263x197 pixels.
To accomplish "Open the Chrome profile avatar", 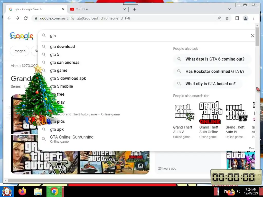I will (x=245, y=18).
